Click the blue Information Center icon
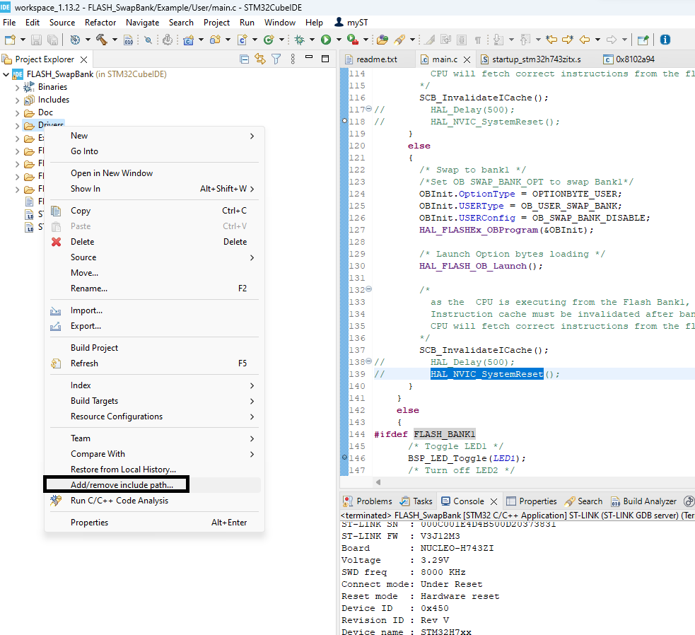The image size is (695, 635). coord(665,40)
